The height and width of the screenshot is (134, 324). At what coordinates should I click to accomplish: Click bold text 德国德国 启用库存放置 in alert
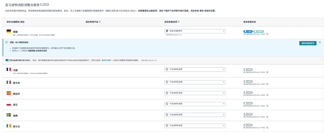[x=37, y=51]
